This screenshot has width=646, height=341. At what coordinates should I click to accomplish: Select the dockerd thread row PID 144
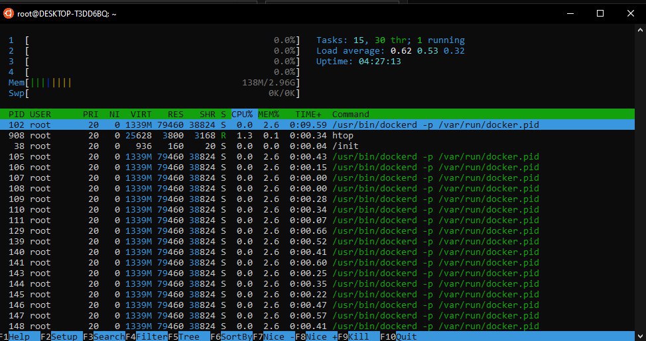click(317, 284)
